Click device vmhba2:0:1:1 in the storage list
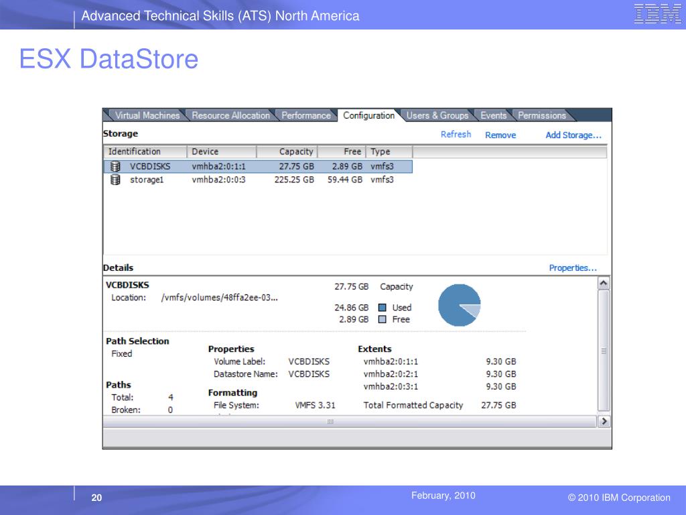The height and width of the screenshot is (515, 686). coord(219,166)
